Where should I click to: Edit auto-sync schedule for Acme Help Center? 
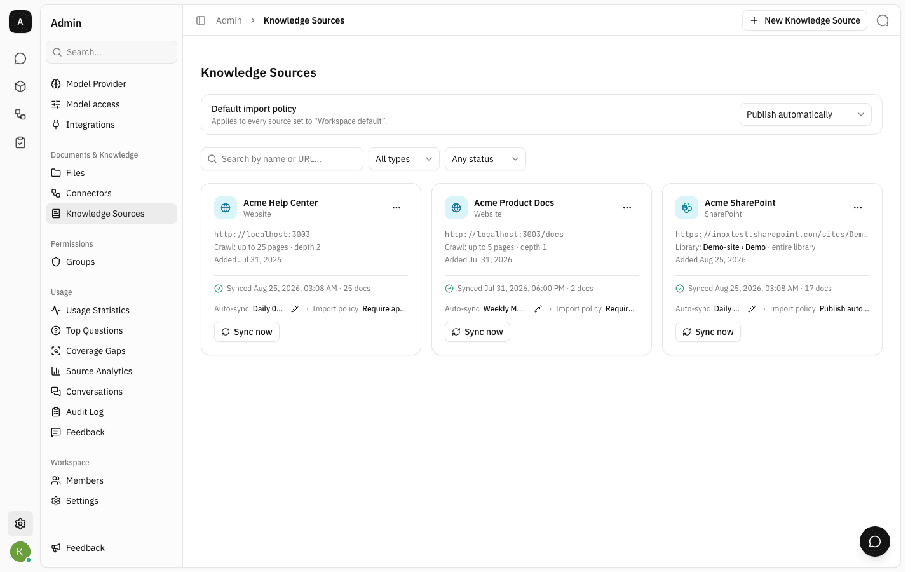pyautogui.click(x=295, y=309)
